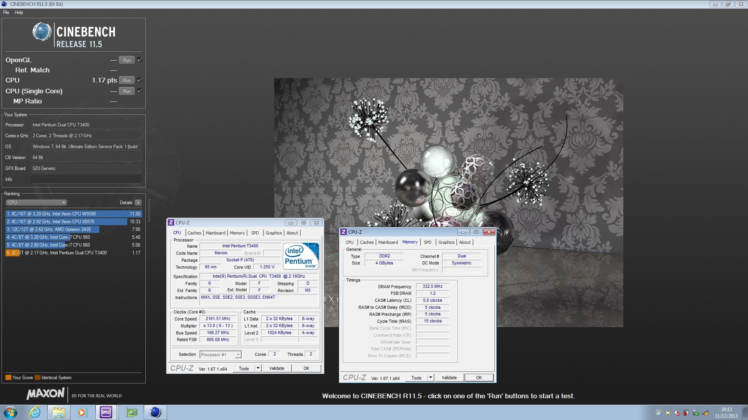Click Validate in CPU-Z CPU window
This screenshot has height=420, width=748.
pyautogui.click(x=277, y=368)
